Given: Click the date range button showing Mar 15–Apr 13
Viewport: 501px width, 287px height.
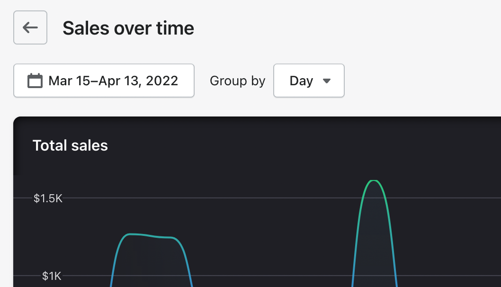Looking at the screenshot, I should tap(104, 81).
